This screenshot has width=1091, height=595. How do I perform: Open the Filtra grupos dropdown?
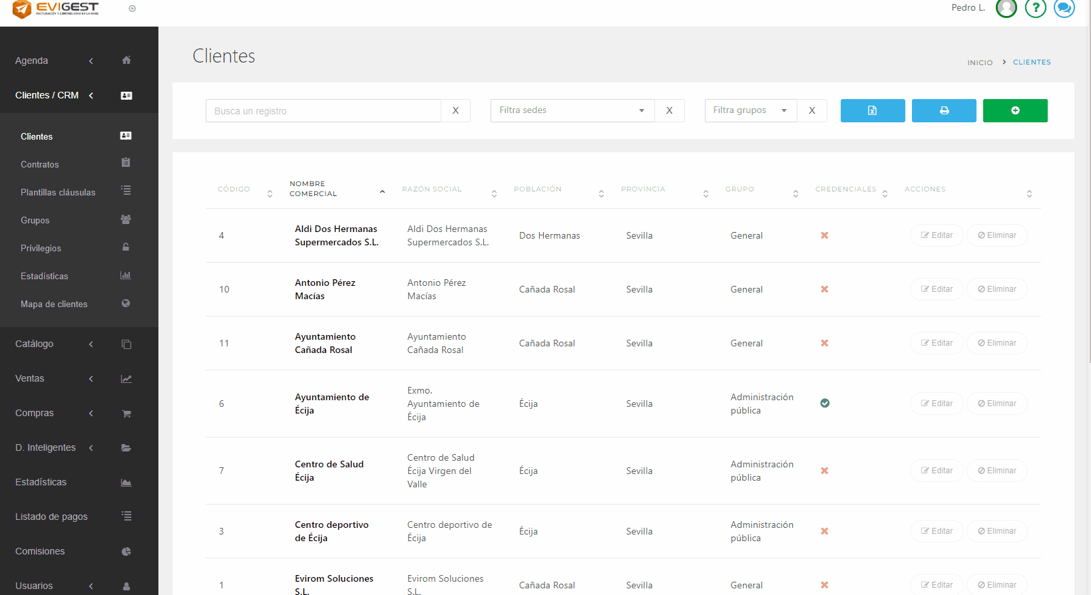click(750, 110)
